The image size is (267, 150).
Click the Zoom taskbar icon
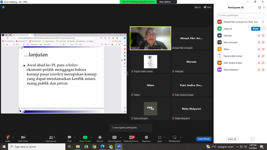118,147
